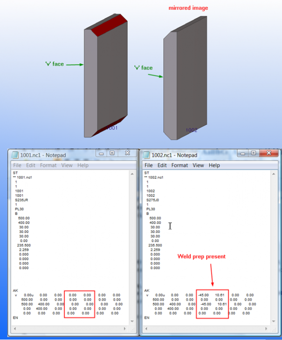Select the mirrored 3D plate model 1002
282x340 pixels.
(185, 78)
